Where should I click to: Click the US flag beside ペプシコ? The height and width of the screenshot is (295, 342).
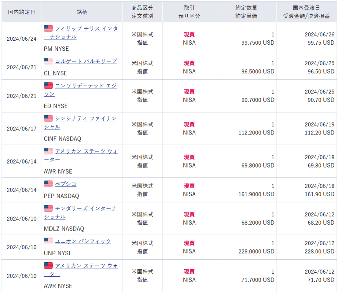(x=48, y=184)
